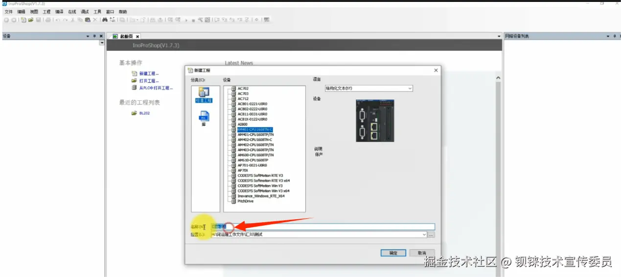Click the Find binoculars toolbar icon
The height and width of the screenshot is (277, 621).
point(105,20)
